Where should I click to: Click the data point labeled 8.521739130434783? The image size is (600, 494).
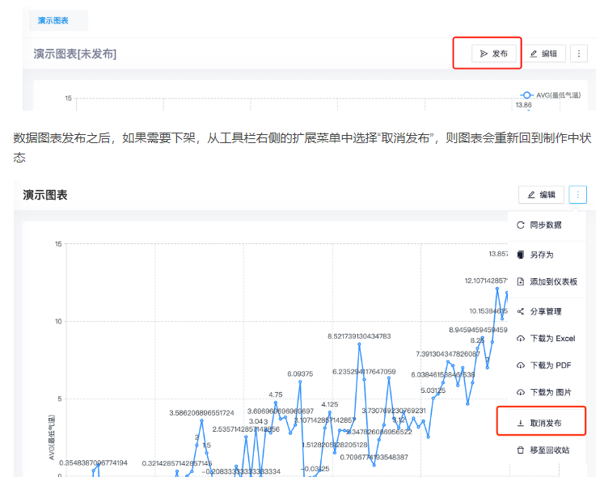(x=359, y=344)
